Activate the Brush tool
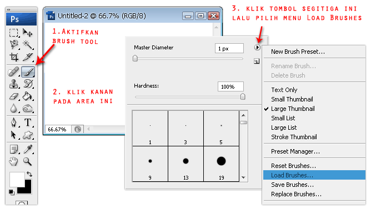Image resolution: width=371 pixels, height=209 pixels. (28, 72)
